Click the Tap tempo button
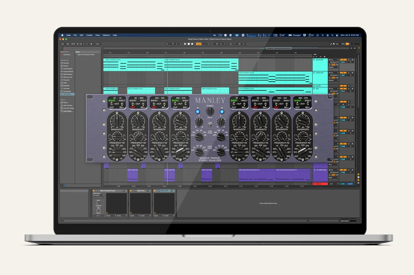 click(x=68, y=44)
